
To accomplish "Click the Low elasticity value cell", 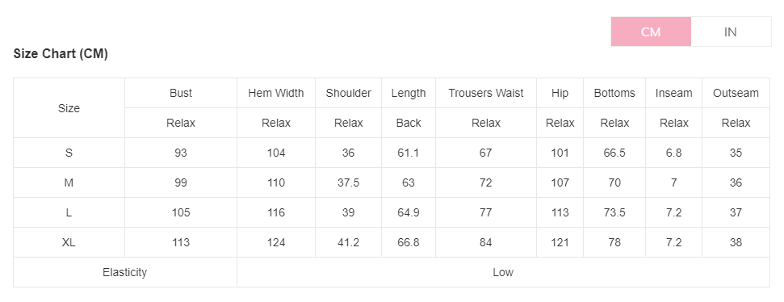I will [504, 272].
